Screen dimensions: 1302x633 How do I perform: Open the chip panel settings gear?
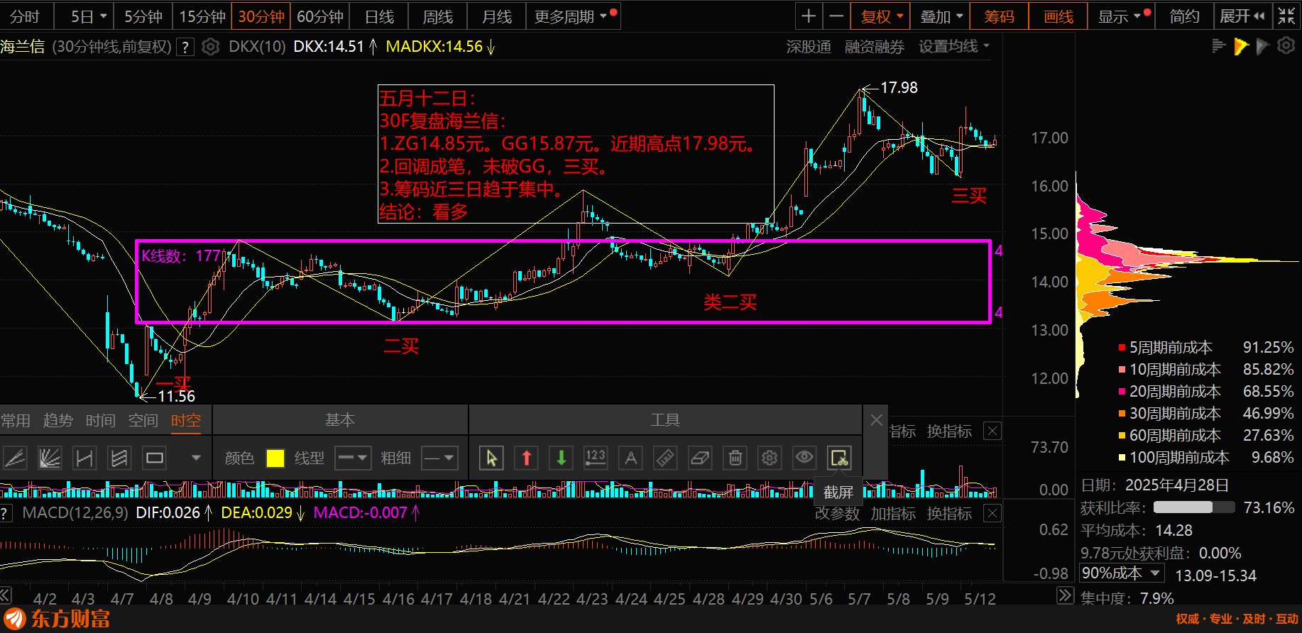pyautogui.click(x=1286, y=46)
